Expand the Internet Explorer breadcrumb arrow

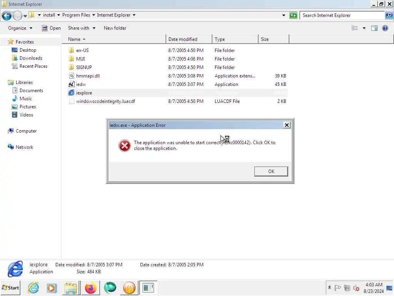(x=134, y=15)
